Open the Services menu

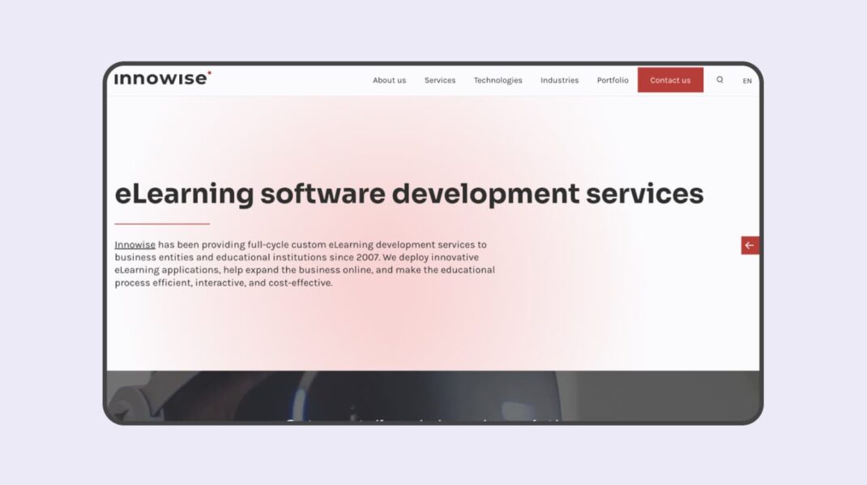coord(440,80)
